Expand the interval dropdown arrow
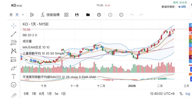This screenshot has height=103, width=192. [x=23, y=15]
